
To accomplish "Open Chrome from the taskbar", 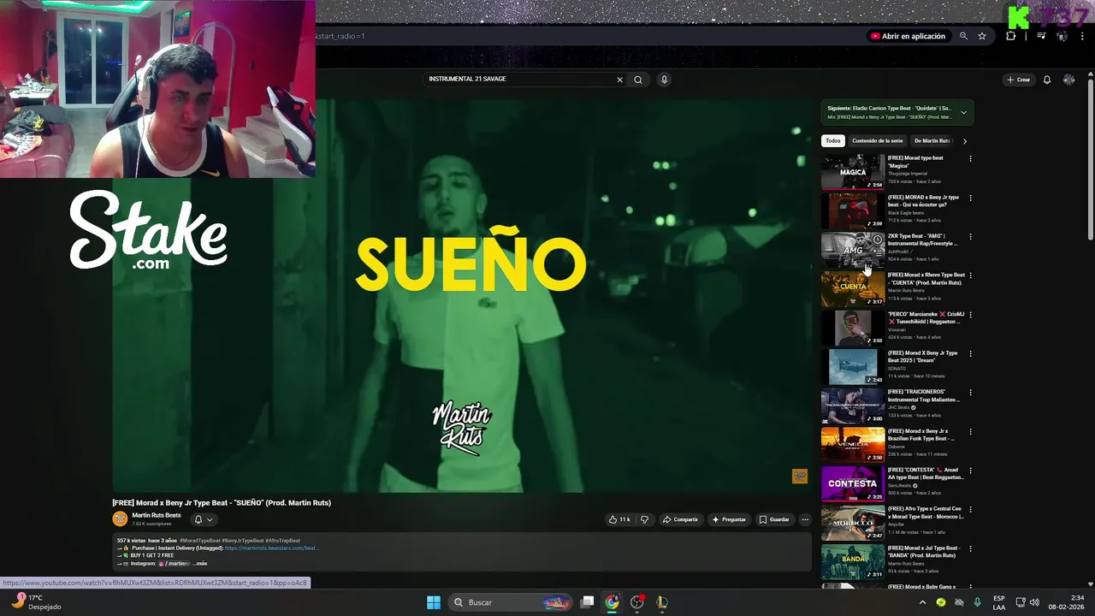I will [x=612, y=602].
